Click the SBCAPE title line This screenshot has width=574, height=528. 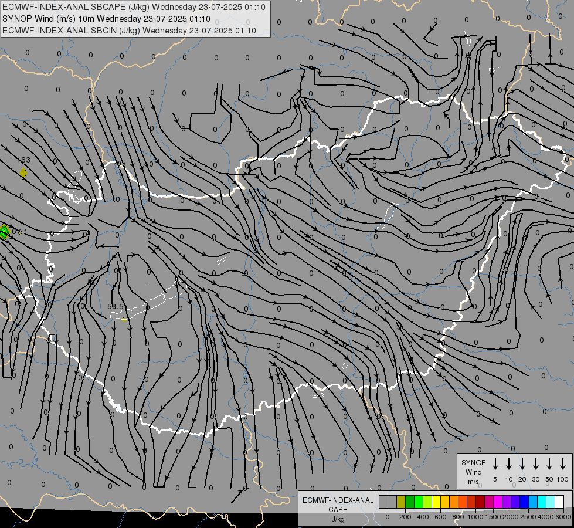coord(134,7)
